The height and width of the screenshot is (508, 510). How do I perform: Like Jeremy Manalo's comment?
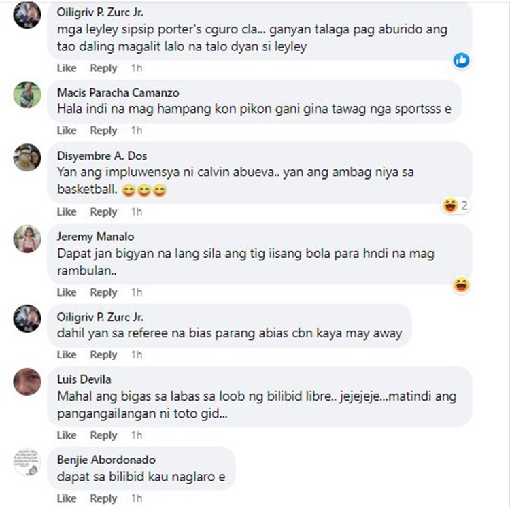67,292
